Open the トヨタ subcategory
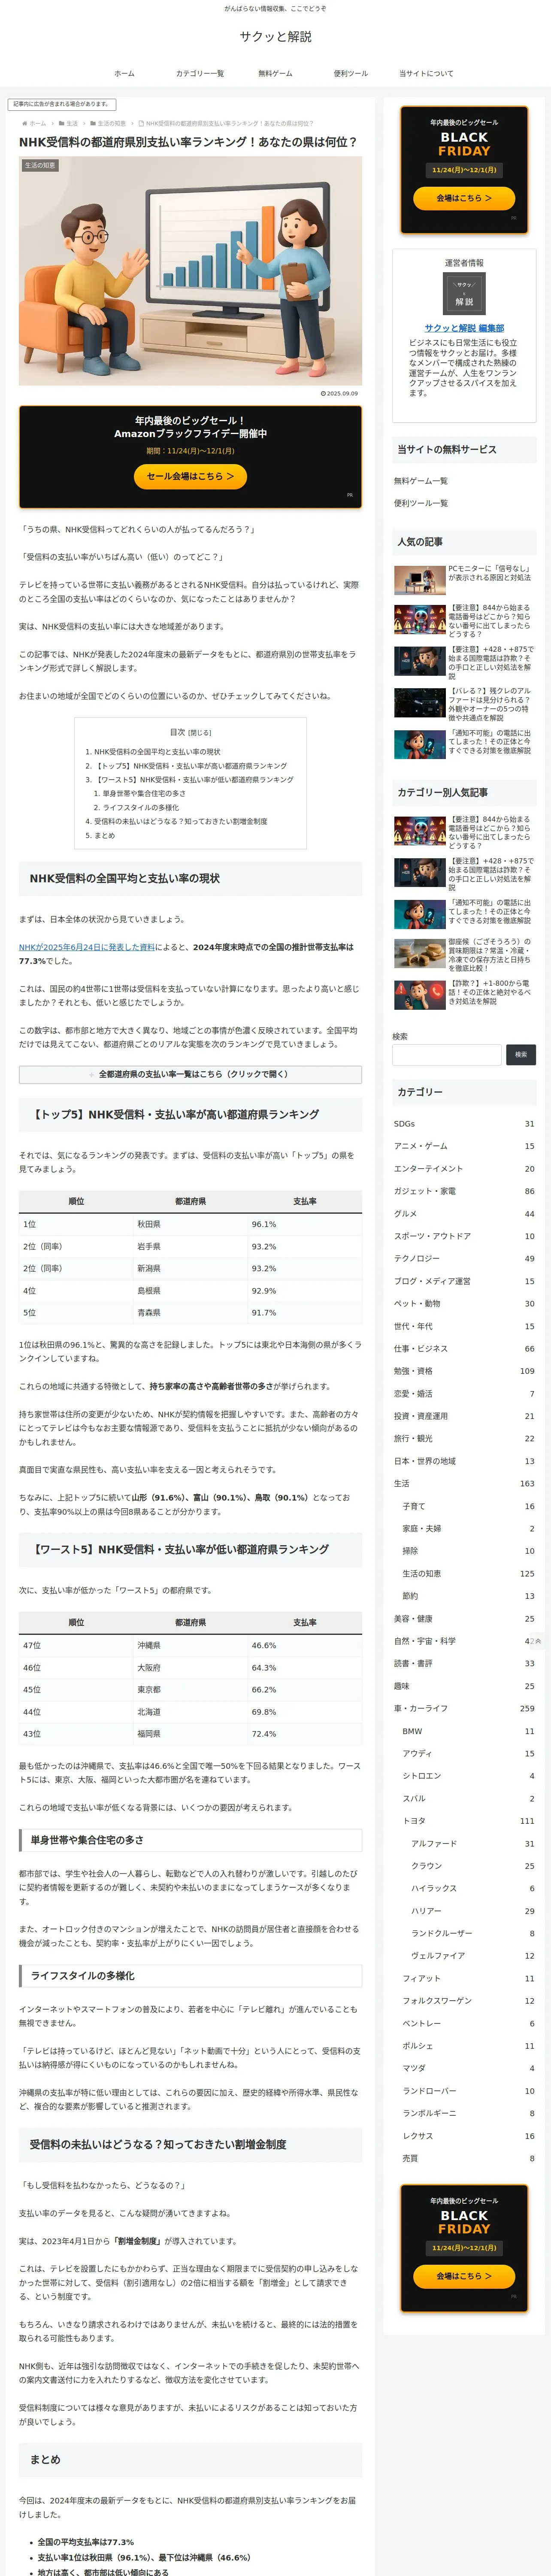551x2576 pixels. click(x=468, y=1821)
